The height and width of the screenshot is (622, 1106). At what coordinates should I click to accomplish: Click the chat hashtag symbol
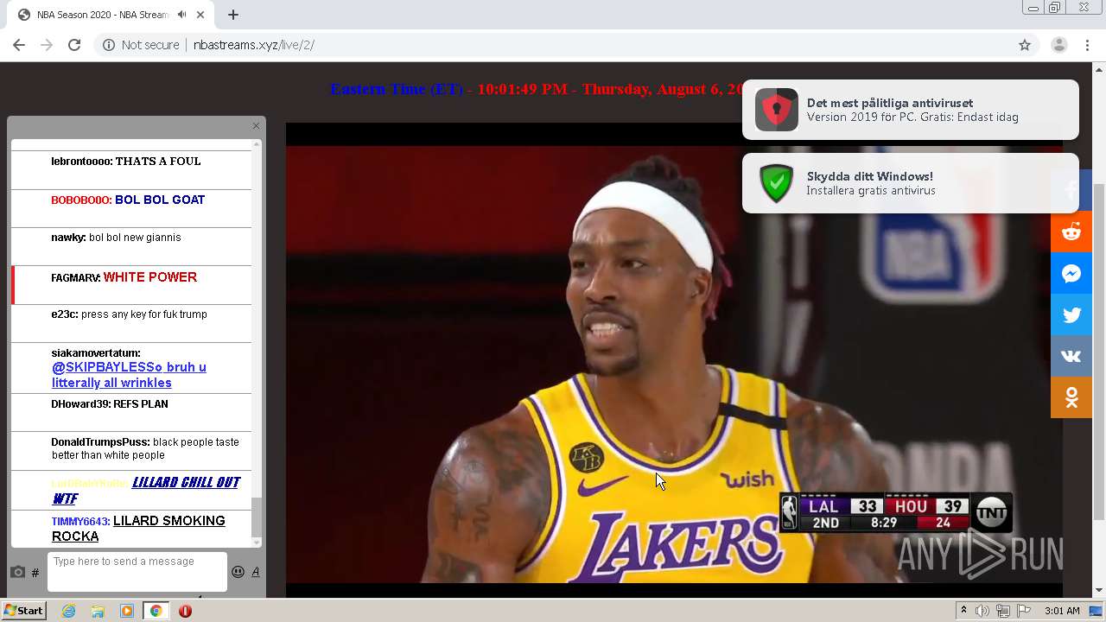35,573
